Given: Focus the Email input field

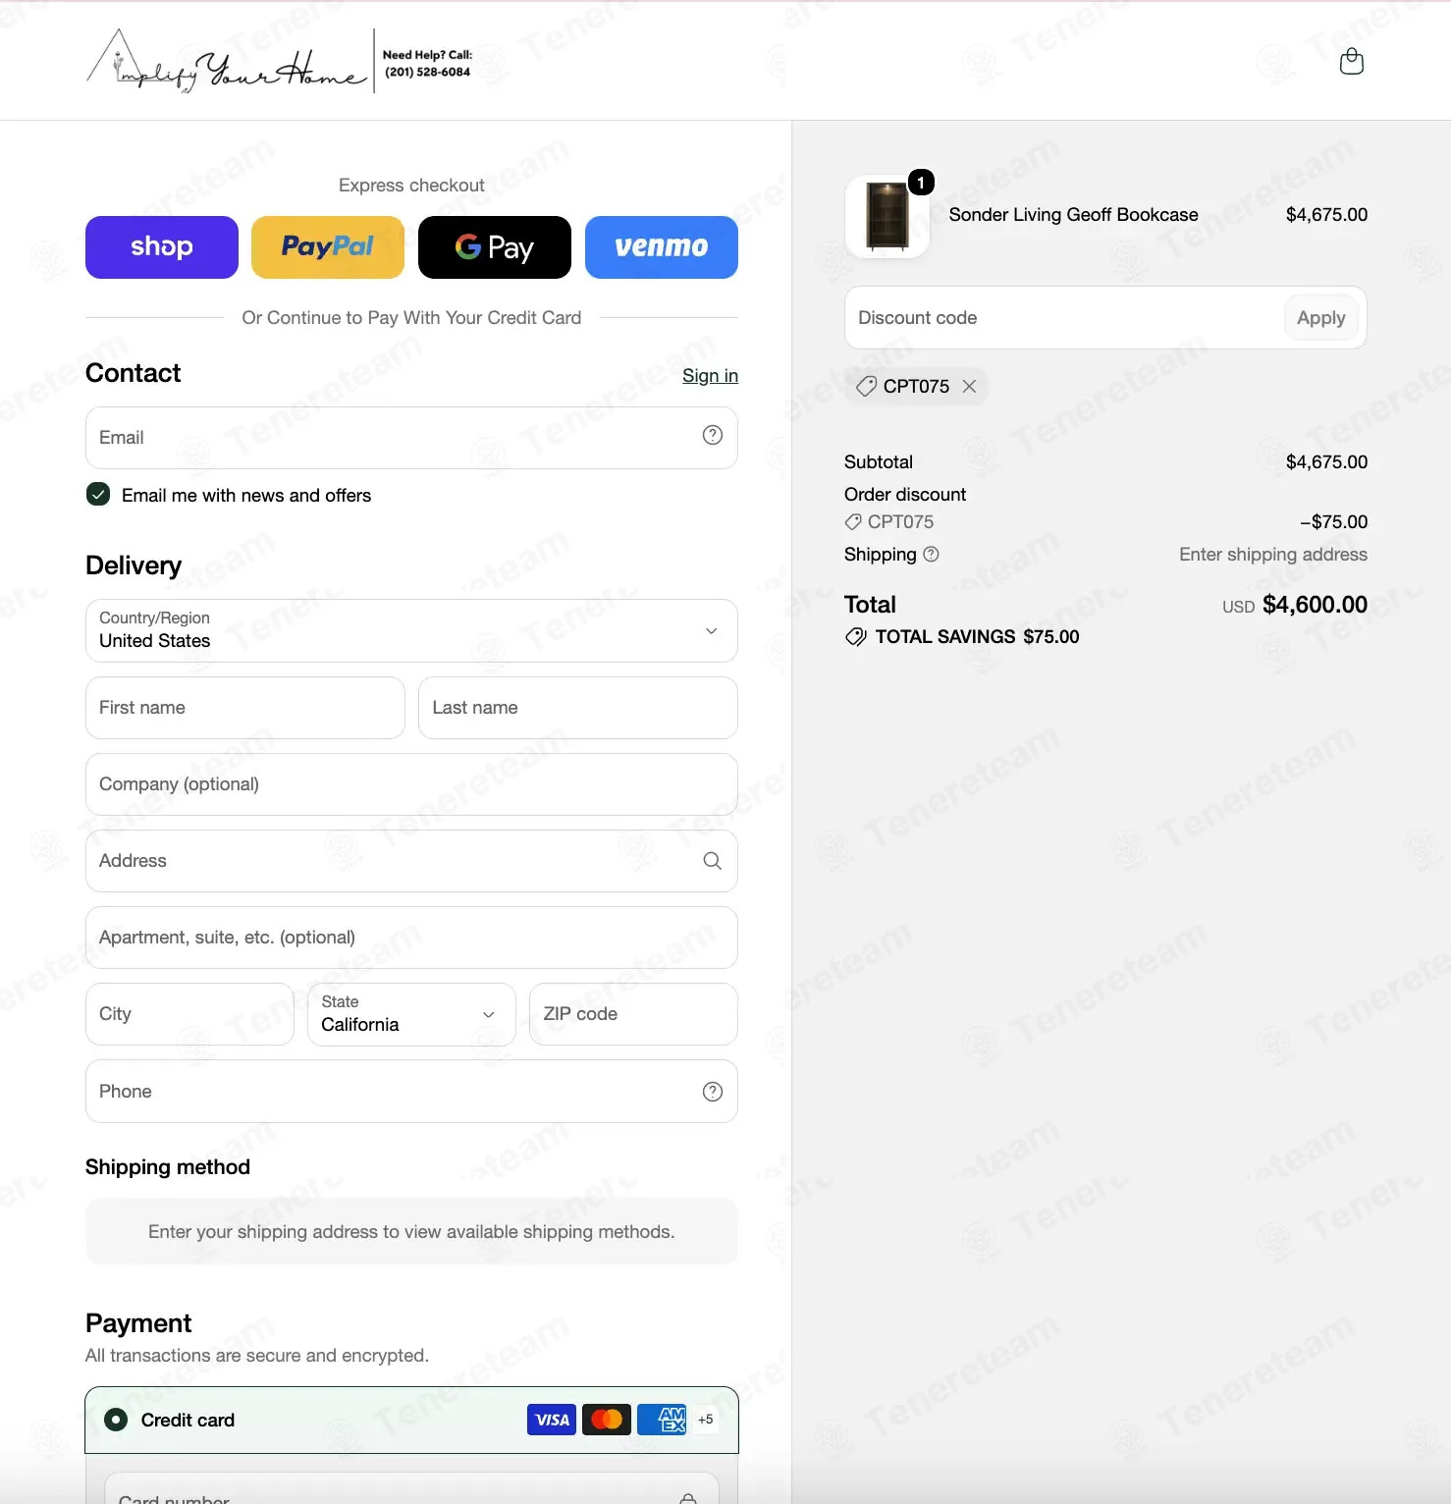Looking at the screenshot, I should coord(411,438).
